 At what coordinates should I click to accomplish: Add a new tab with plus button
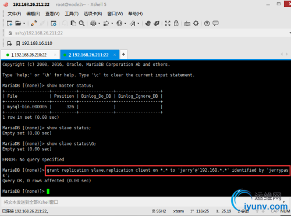click(123, 55)
